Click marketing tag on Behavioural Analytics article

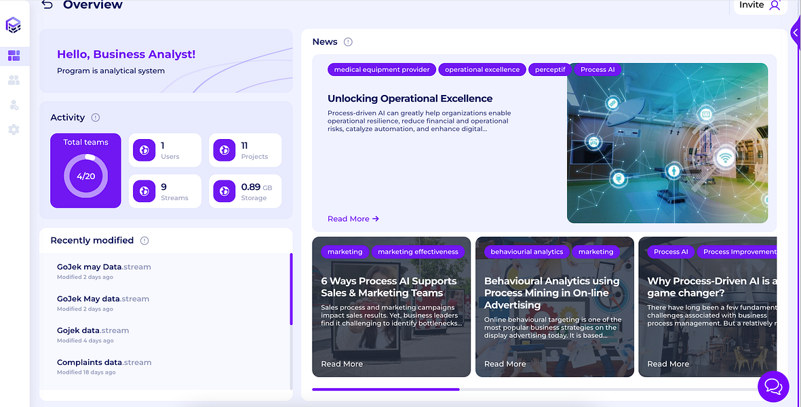pyautogui.click(x=595, y=252)
